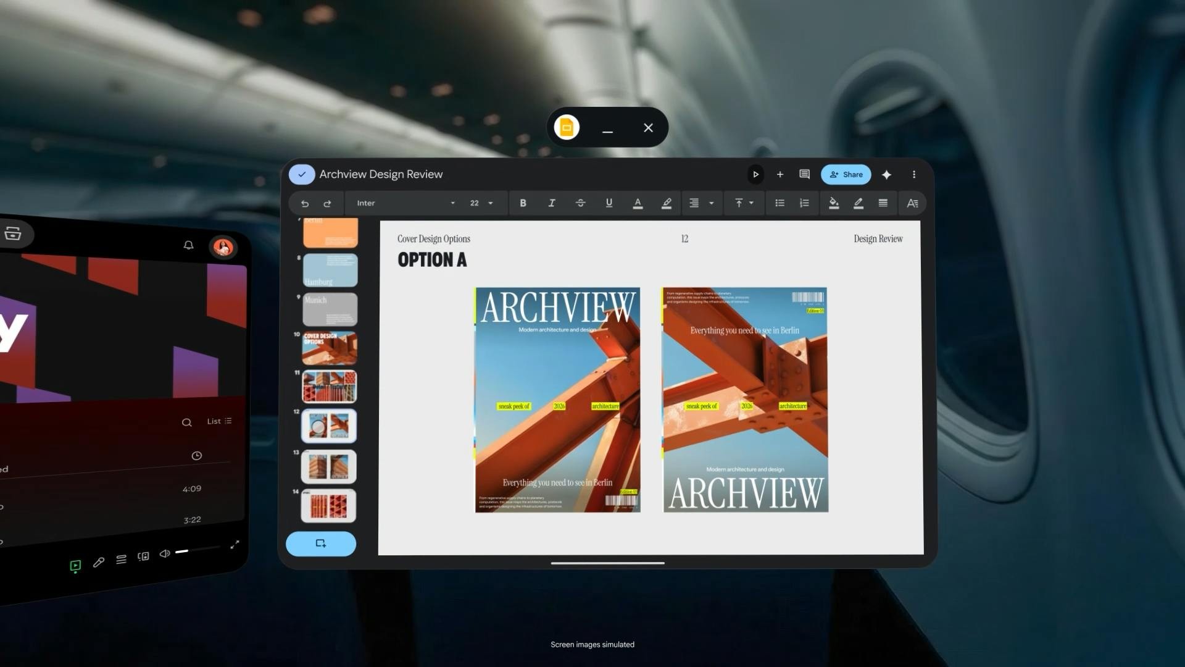Toggle bold formatting
This screenshot has width=1185, height=667.
click(523, 203)
